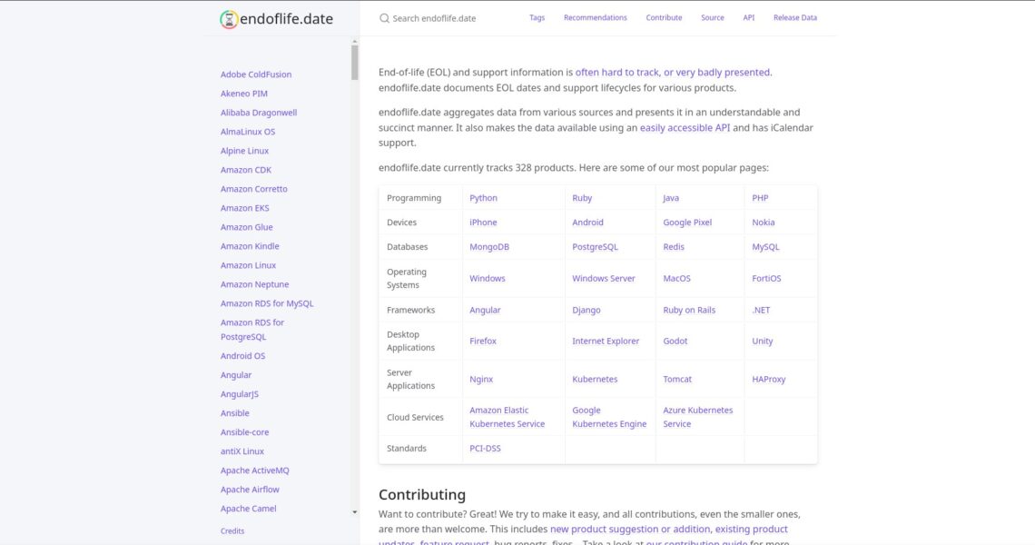This screenshot has width=1035, height=545.
Task: Open the Kubernetes link in Server Applications
Action: (x=595, y=380)
